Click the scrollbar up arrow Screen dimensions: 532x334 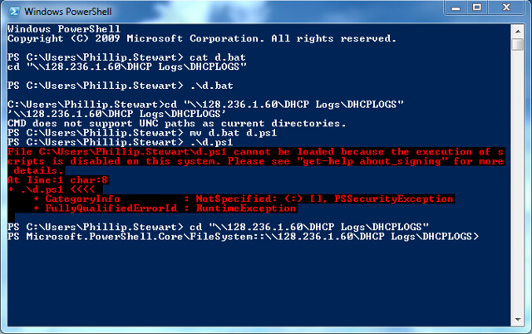pos(518,32)
